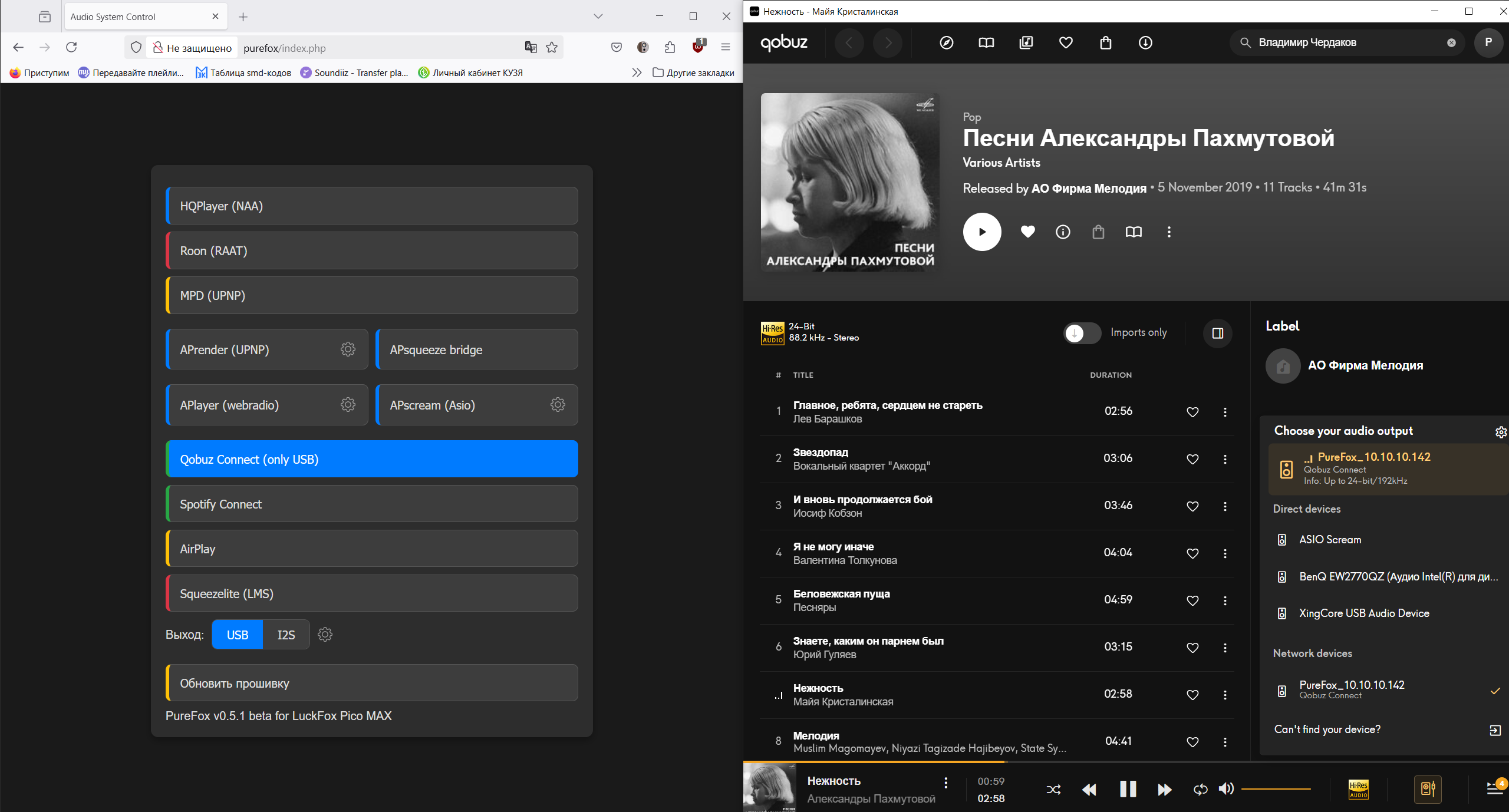Skip to next track
This screenshot has height=812, width=1509.
pos(1165,790)
